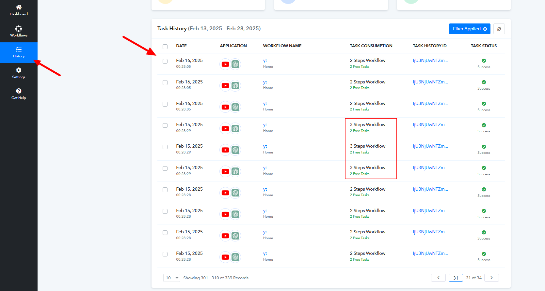
Task: Click the '2 Free Tasks' text in the first Feb 16 row
Action: coord(360,66)
